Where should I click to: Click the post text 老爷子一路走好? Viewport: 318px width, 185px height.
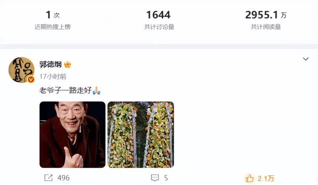[66, 91]
